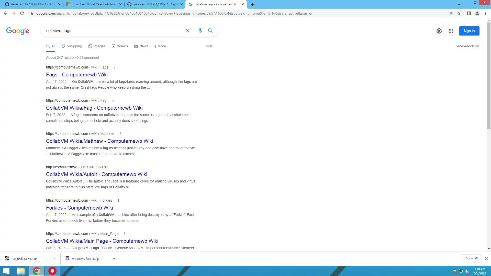Open File Explorer from the taskbar
The height and width of the screenshot is (276, 491).
[21, 271]
